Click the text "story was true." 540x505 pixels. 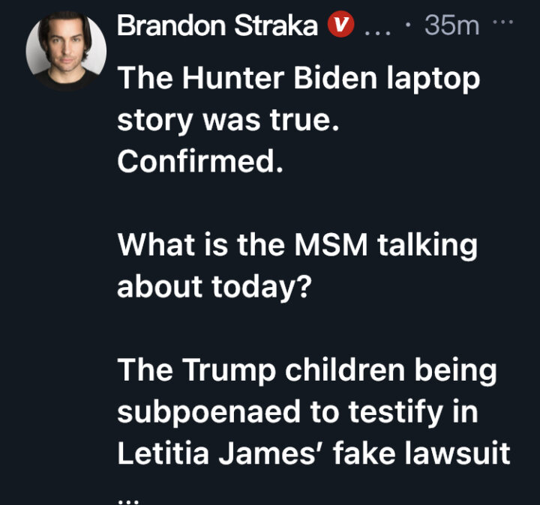[228, 121]
